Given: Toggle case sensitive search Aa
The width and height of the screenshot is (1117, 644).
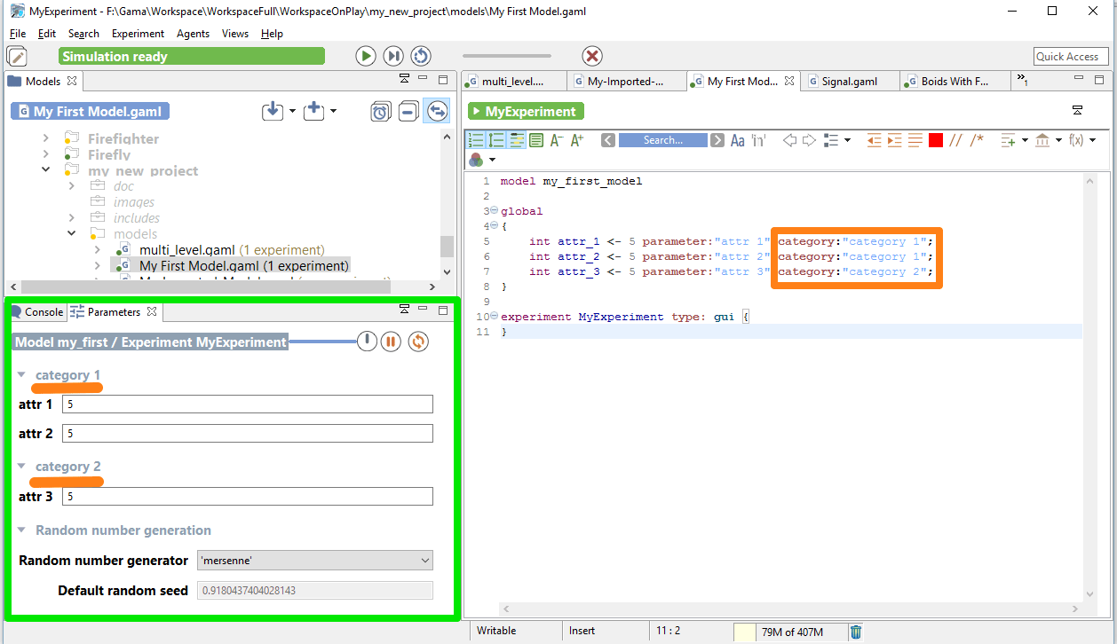Looking at the screenshot, I should [738, 140].
